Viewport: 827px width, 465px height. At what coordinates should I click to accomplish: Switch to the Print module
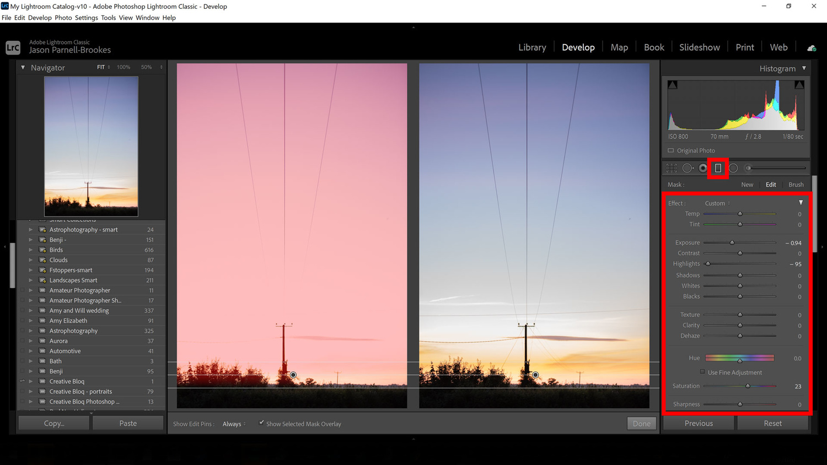click(744, 47)
